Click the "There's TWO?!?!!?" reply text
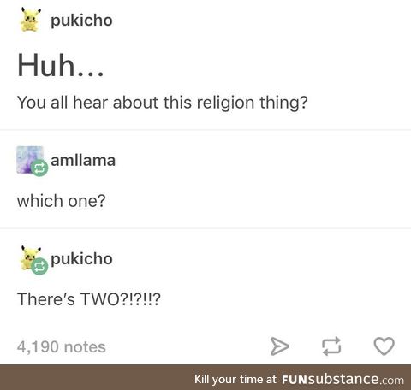This screenshot has width=411, height=390. point(89,299)
